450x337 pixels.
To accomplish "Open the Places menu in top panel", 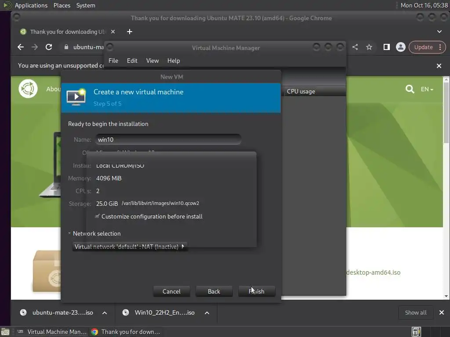I will pyautogui.click(x=62, y=5).
